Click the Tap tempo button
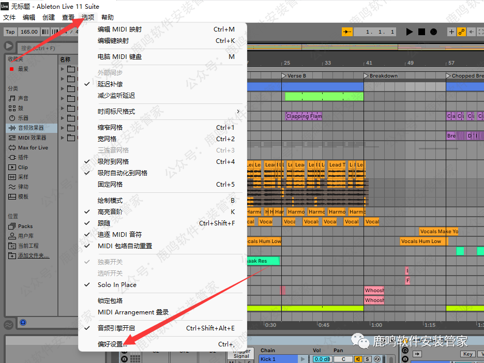 pyautogui.click(x=10, y=32)
